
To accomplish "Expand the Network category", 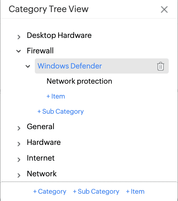I will coord(19,175).
